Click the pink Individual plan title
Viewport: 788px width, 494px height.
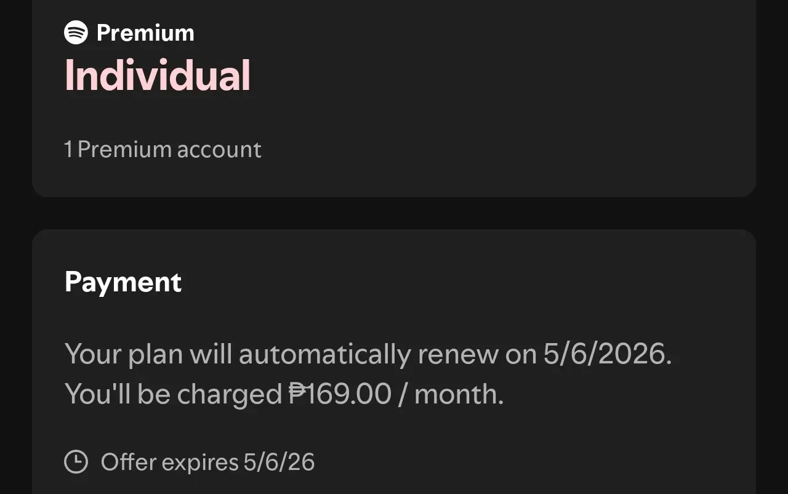[158, 75]
